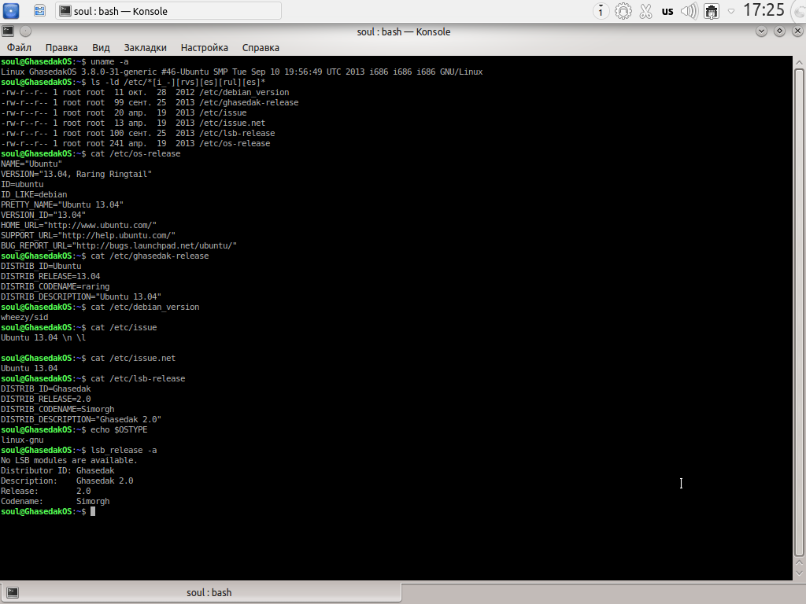806x604 pixels.
Task: Click '/etc/lsb-release' in the ls listing
Action: 237,134
